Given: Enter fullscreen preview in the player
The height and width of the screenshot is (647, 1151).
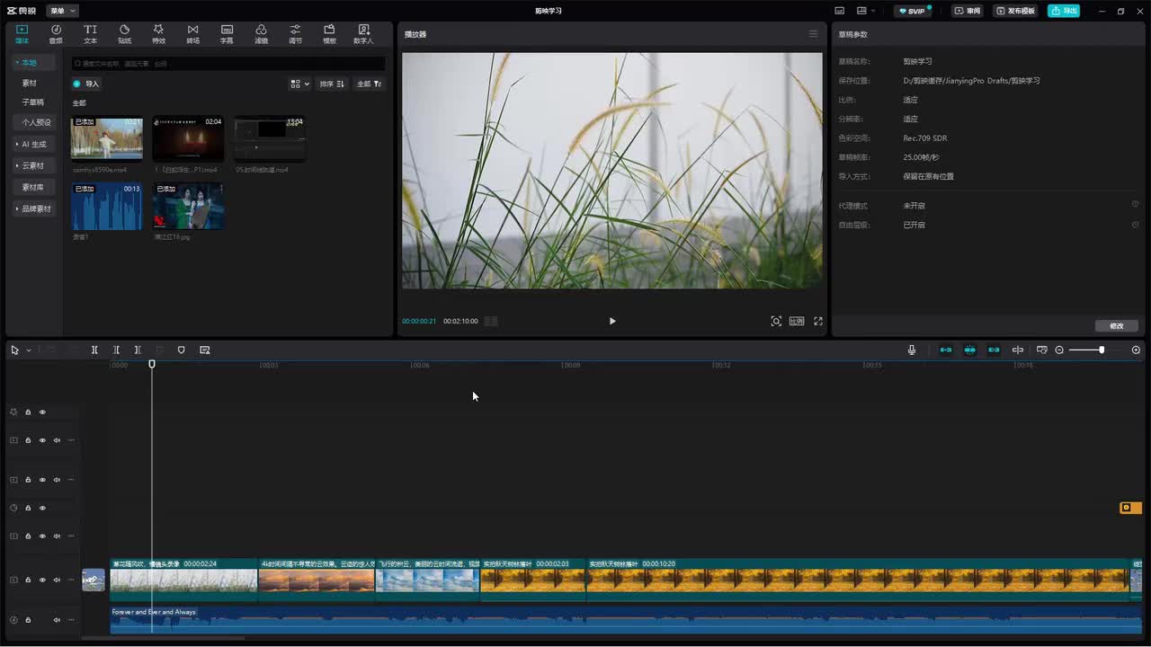Looking at the screenshot, I should 818,321.
